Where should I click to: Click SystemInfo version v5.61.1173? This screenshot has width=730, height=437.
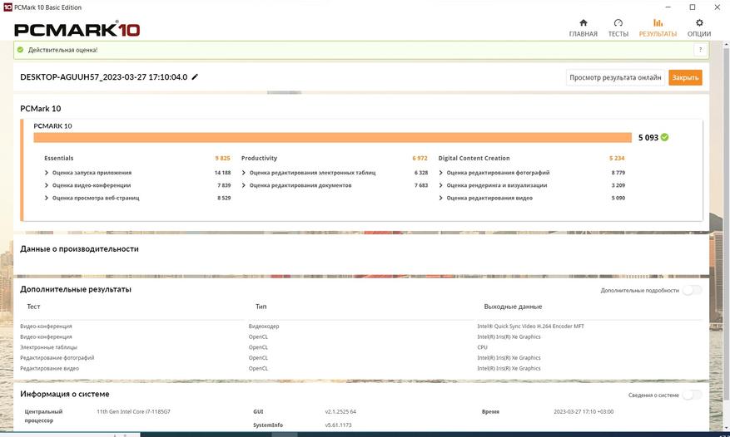(x=338, y=425)
